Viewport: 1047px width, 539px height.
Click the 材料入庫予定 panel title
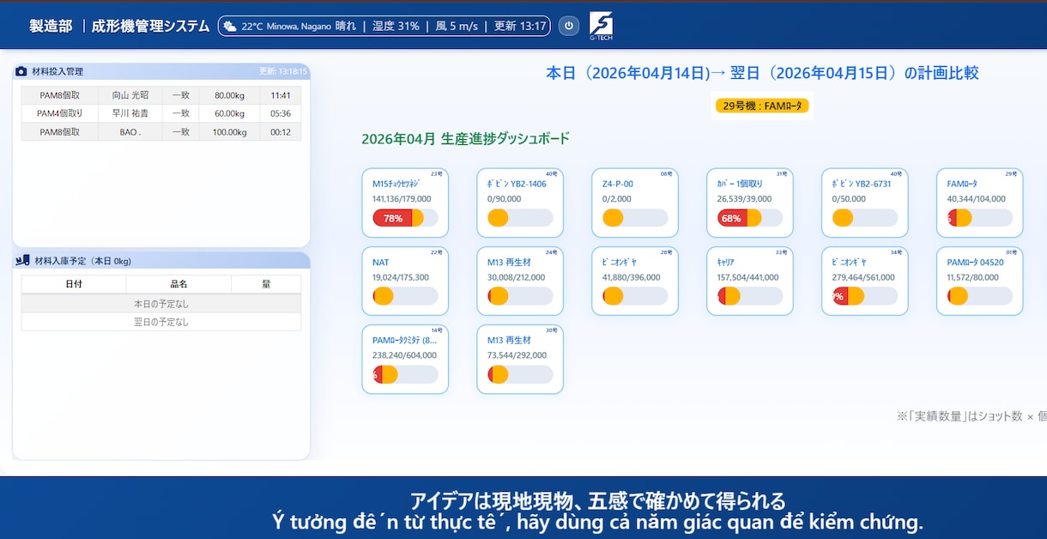[82, 261]
